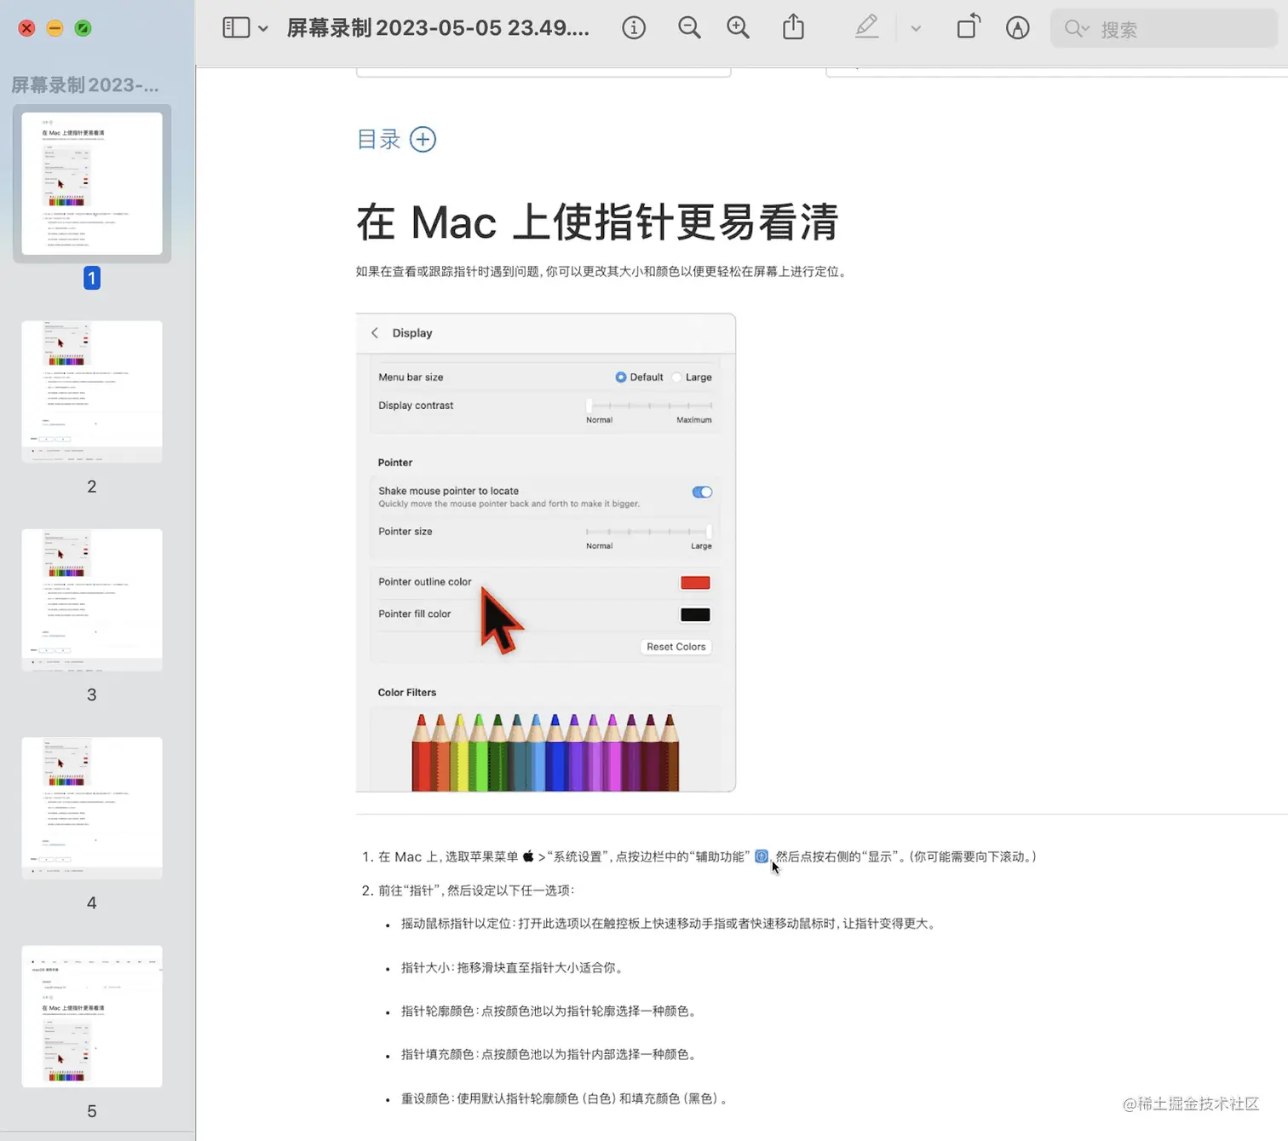Viewport: 1288px width, 1141px height.
Task: Zoom in on the document
Action: (738, 28)
